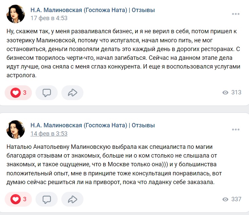Open the 14 фев в 3:53 timestamp
Image resolution: width=249 pixels, height=215 pixels.
point(49,134)
